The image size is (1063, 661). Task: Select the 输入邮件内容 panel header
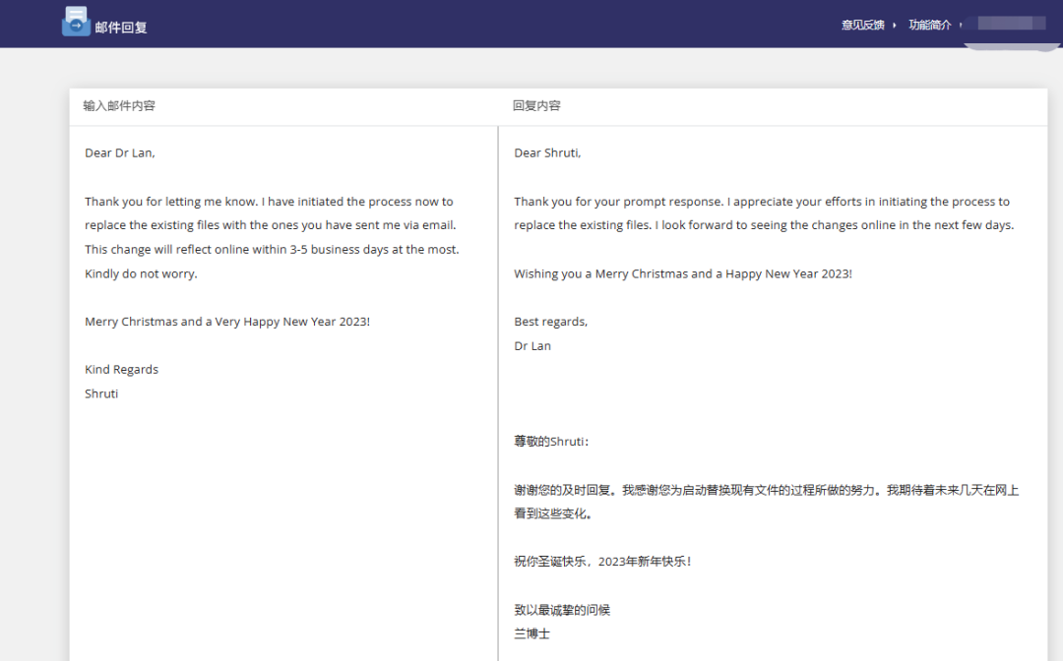pos(119,105)
